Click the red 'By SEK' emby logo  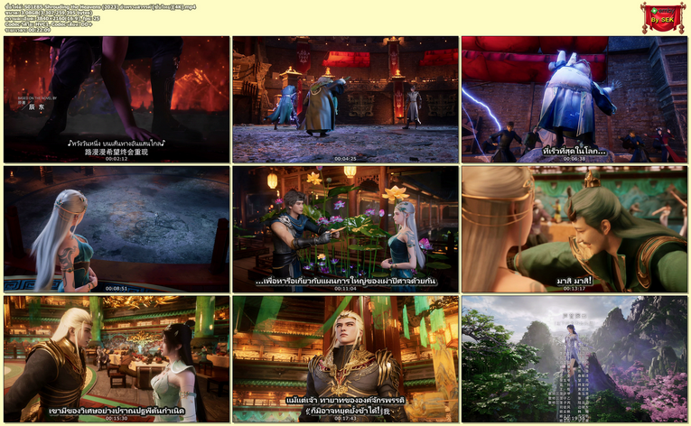pyautogui.click(x=663, y=18)
